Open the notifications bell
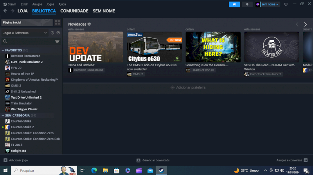This screenshot has height=175, width=313. pyautogui.click(x=247, y=4)
